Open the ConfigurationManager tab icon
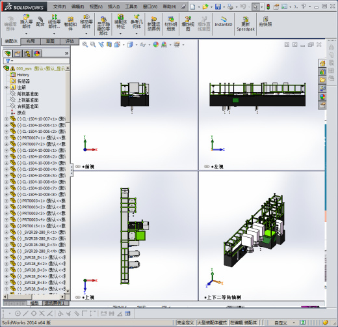The width and height of the screenshot is (338, 327). click(x=27, y=53)
